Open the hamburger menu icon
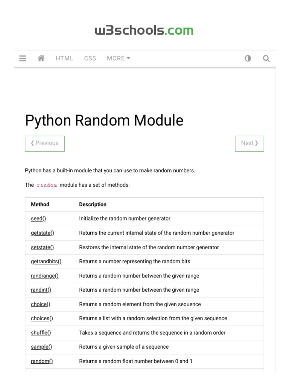The width and height of the screenshot is (289, 386). click(23, 58)
